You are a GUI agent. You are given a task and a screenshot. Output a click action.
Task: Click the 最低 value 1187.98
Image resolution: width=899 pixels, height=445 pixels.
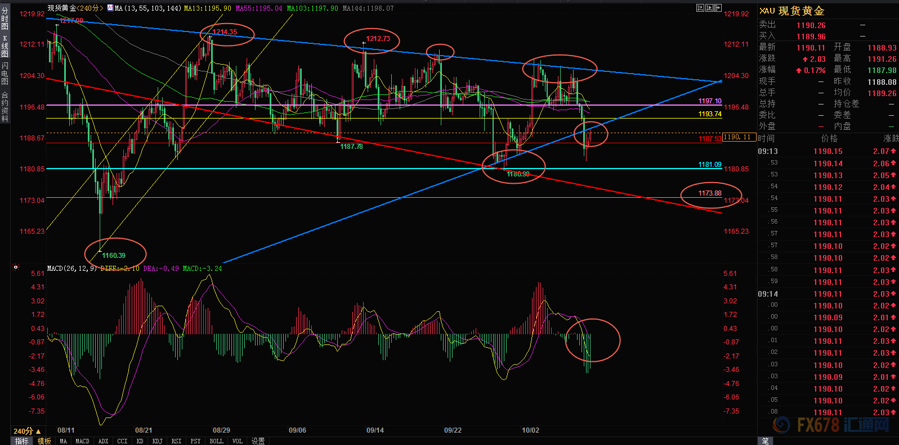(882, 70)
